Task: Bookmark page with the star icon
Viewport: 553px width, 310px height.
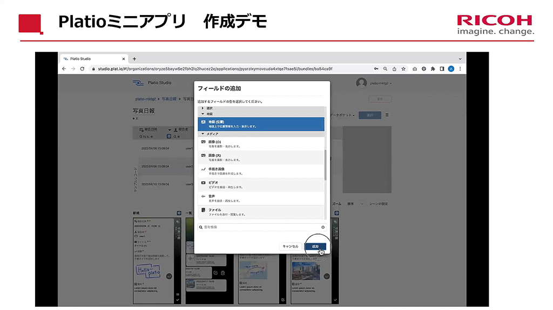Action: click(403, 69)
